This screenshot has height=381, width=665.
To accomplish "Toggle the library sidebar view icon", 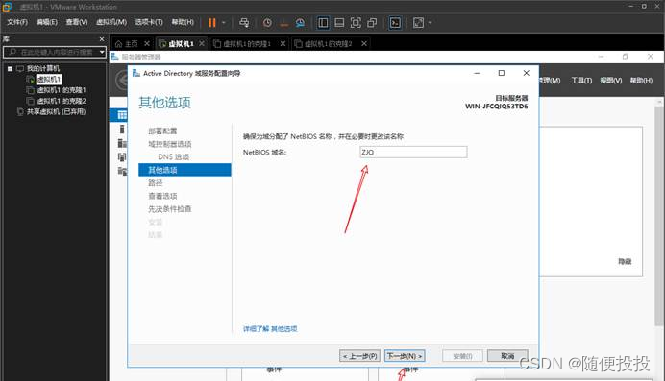I will [x=323, y=23].
